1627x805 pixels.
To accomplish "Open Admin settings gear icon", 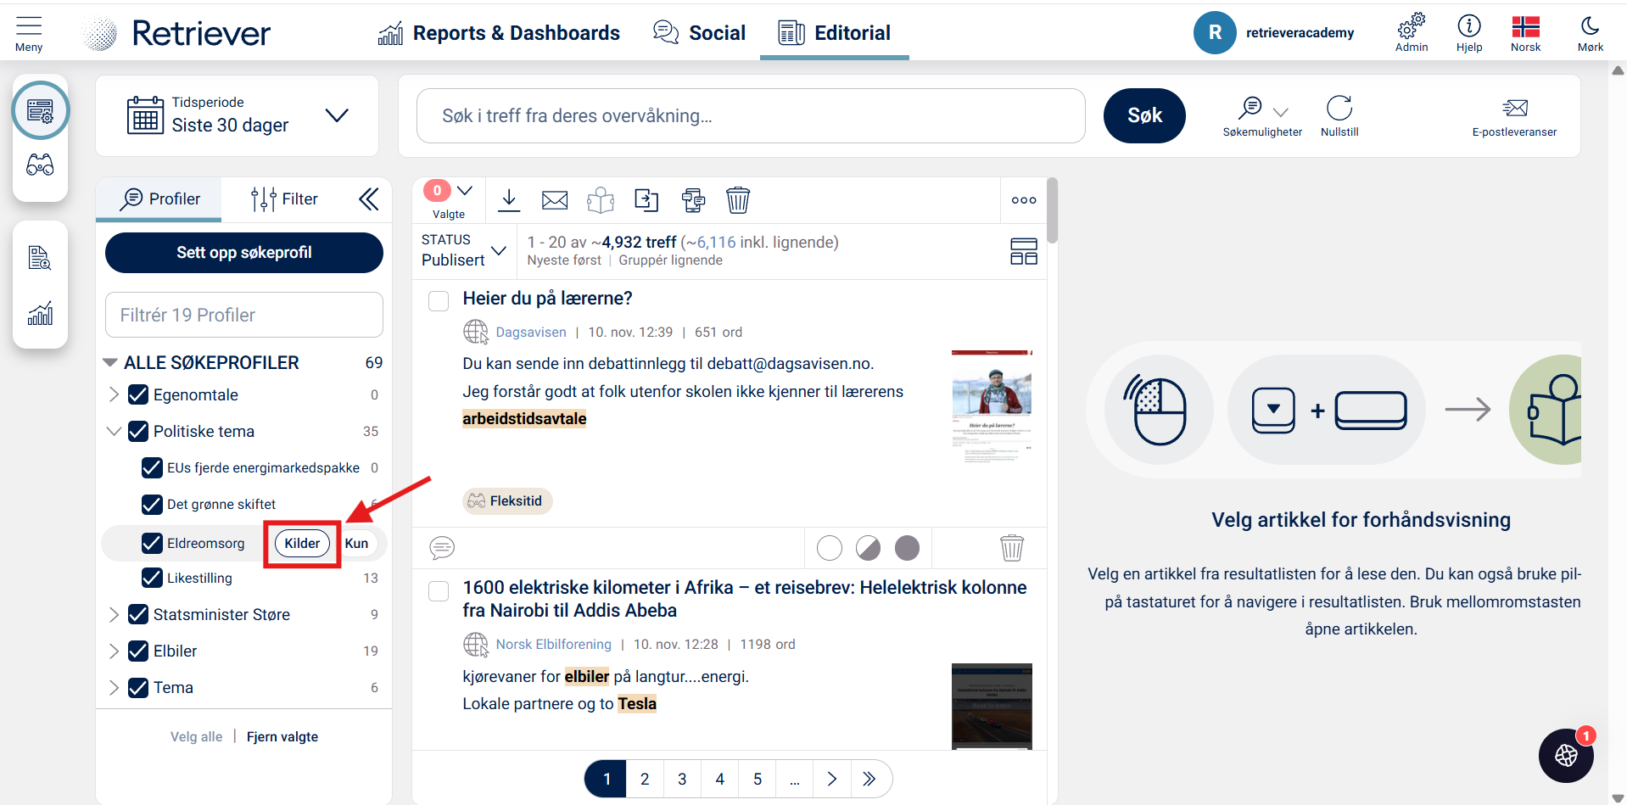I will pyautogui.click(x=1412, y=33).
